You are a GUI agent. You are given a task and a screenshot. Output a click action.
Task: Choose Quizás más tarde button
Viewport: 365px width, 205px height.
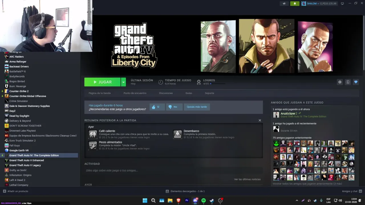(197, 107)
